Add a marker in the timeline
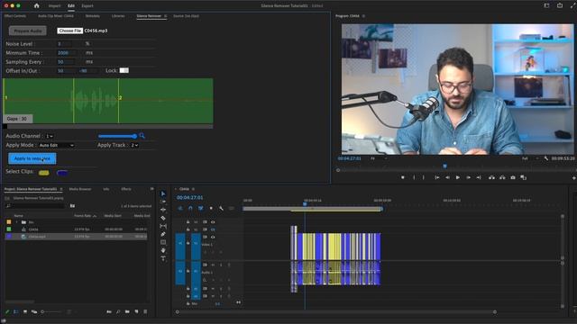The width and height of the screenshot is (577, 324). (x=211, y=208)
